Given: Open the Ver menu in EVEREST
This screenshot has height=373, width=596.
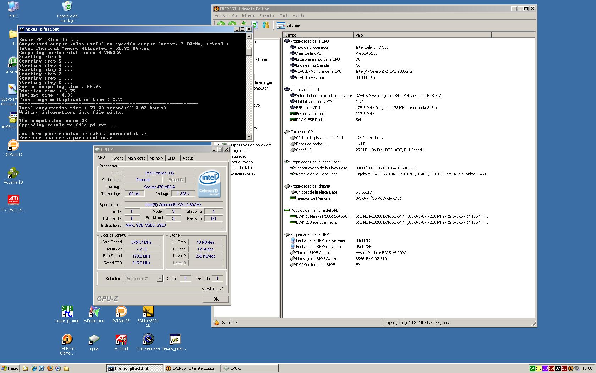Looking at the screenshot, I should [234, 16].
